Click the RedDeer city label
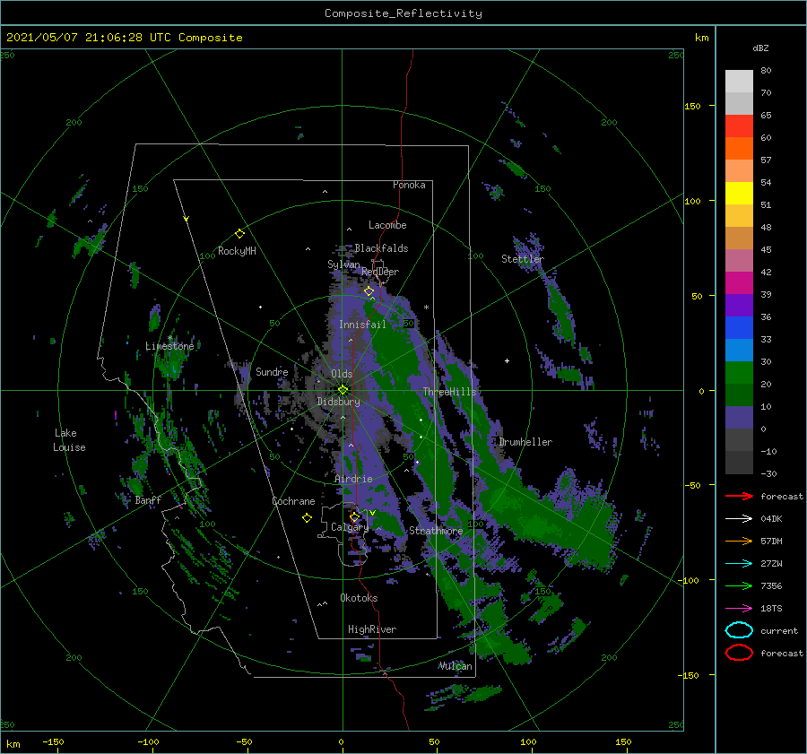The image size is (807, 754). (380, 272)
